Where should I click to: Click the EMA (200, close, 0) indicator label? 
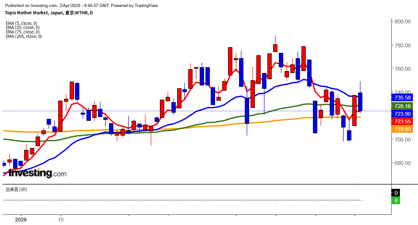[x=24, y=36]
